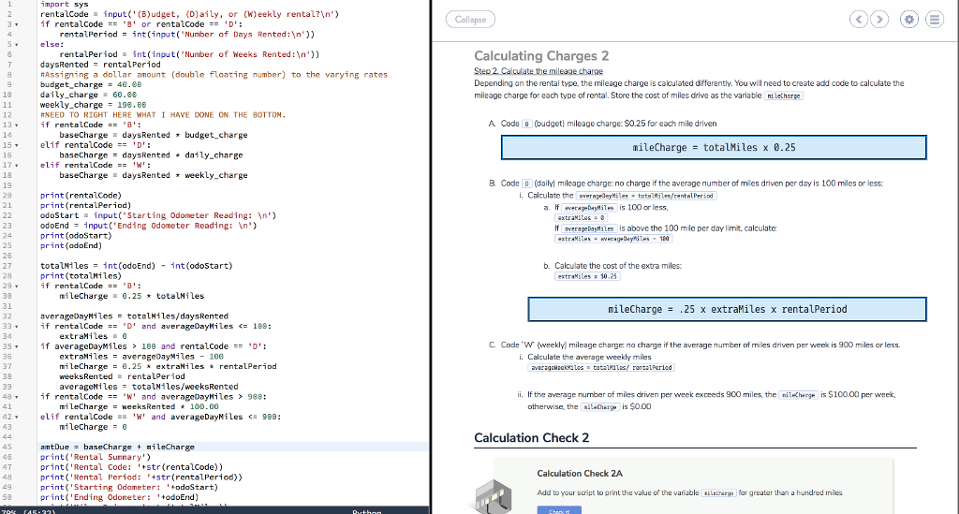The image size is (959, 514).
Task: Click the '#NEED TO RIGHT HERE' comment line
Action: pos(163,115)
